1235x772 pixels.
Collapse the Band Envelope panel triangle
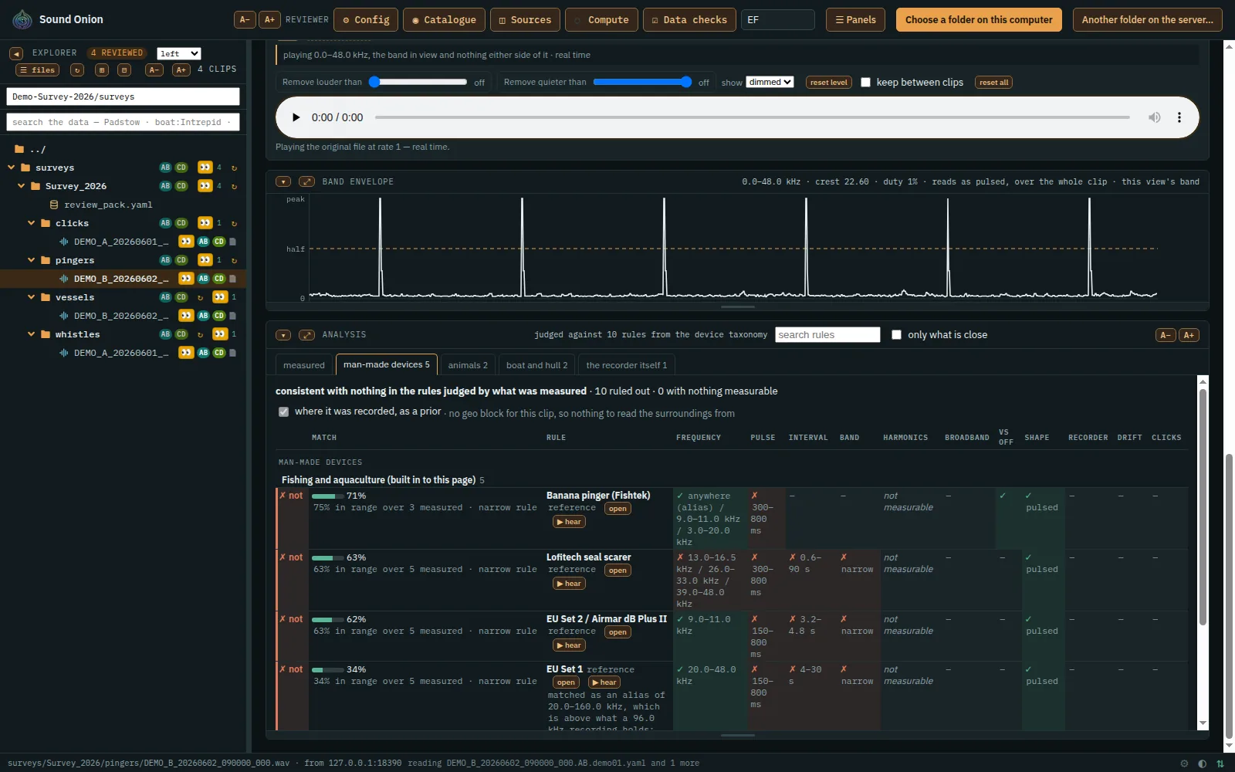tap(283, 181)
